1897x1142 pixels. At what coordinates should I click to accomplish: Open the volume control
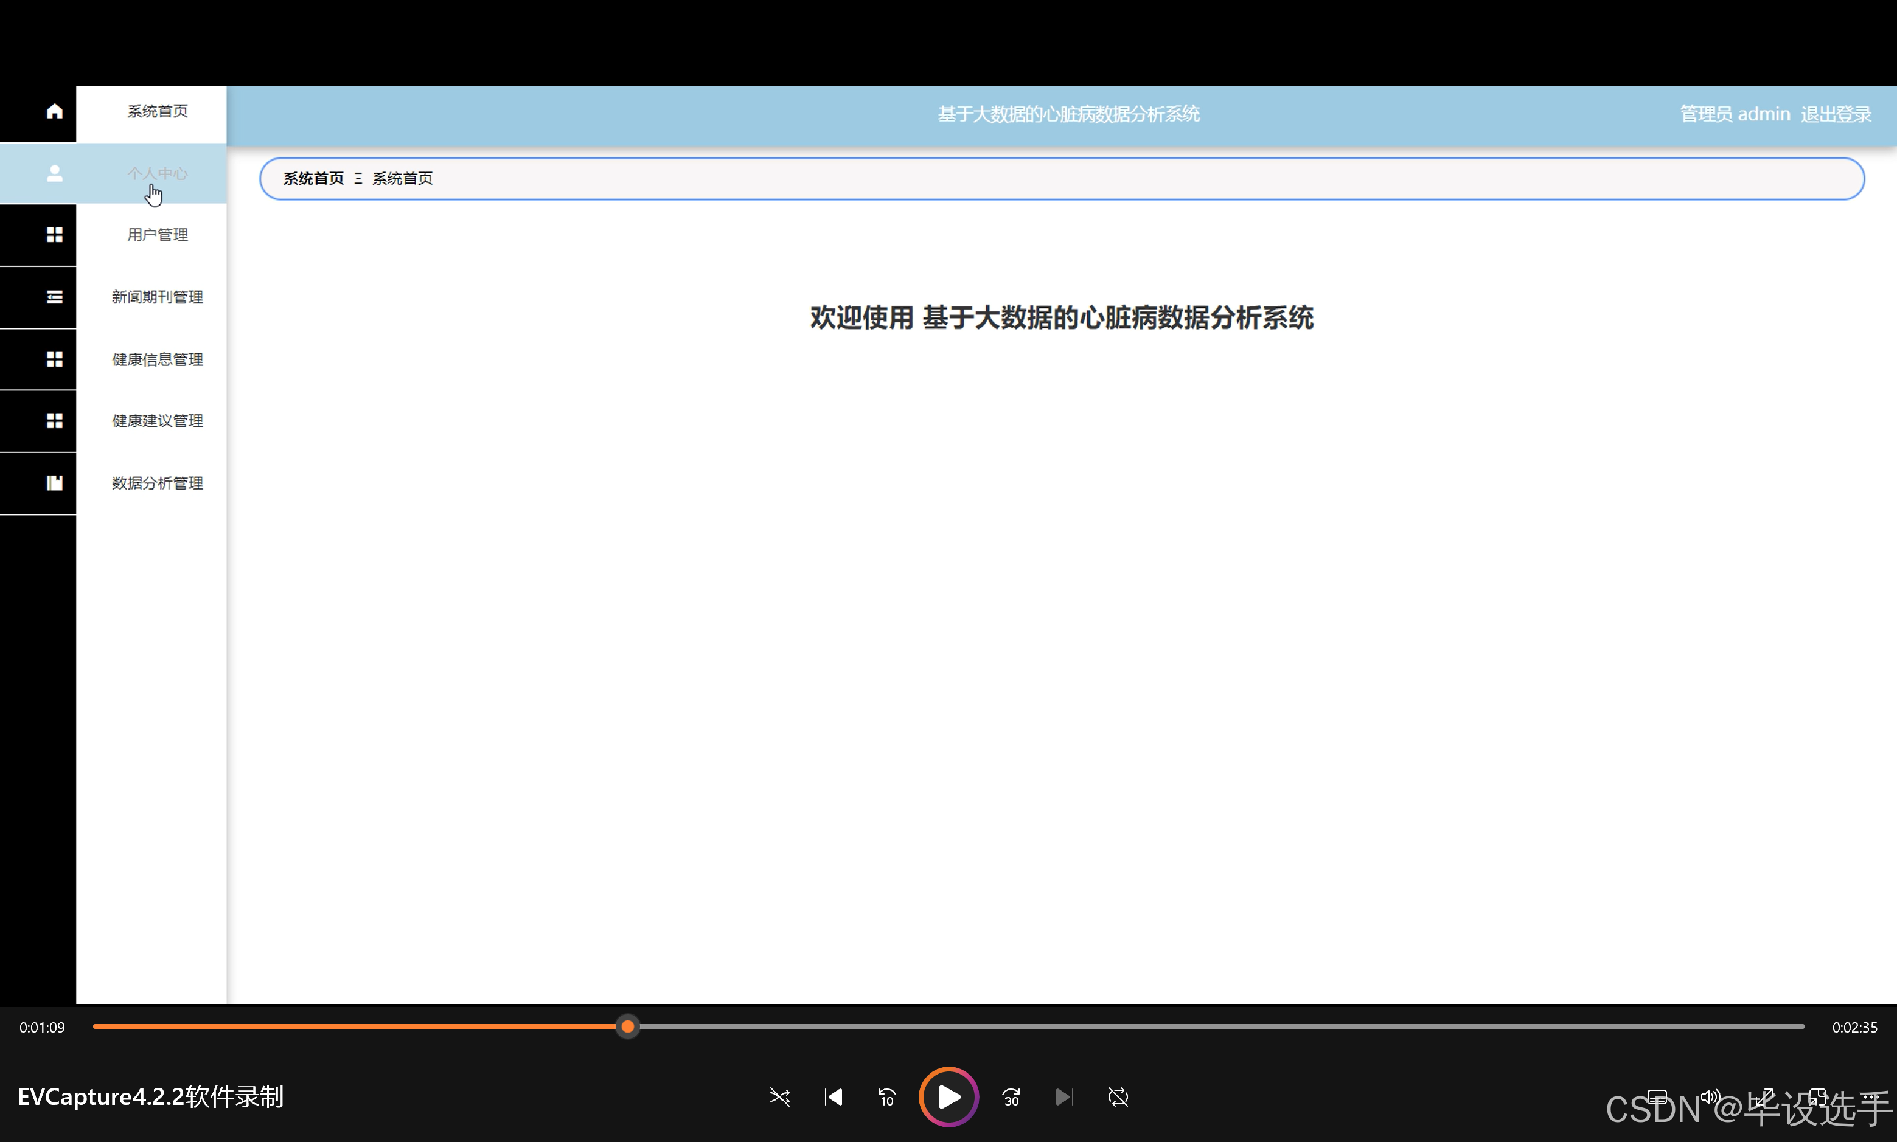point(1710,1096)
